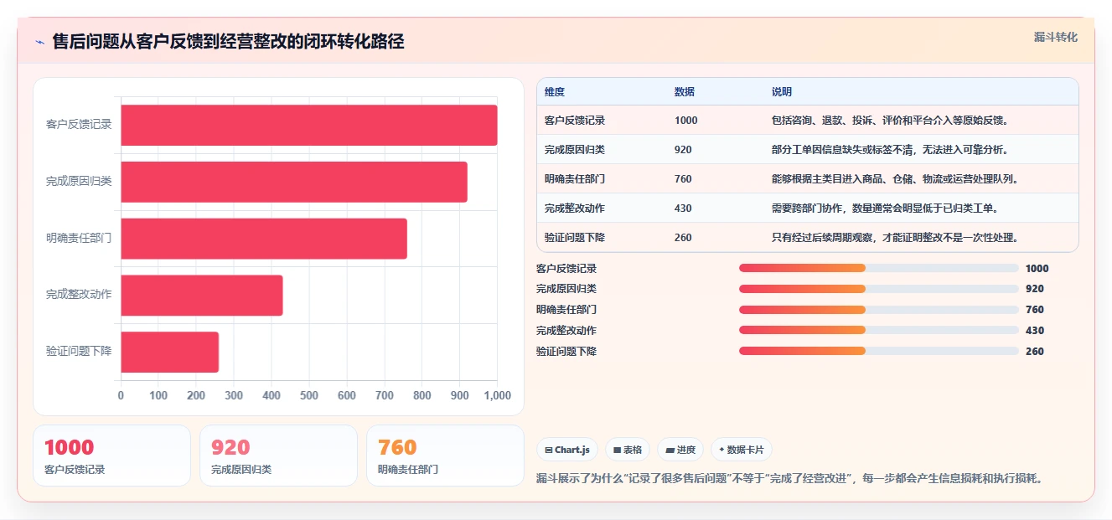This screenshot has width=1112, height=520.
Task: Click the page title 售后问题从客户反馈到经营整改
Action: (228, 42)
